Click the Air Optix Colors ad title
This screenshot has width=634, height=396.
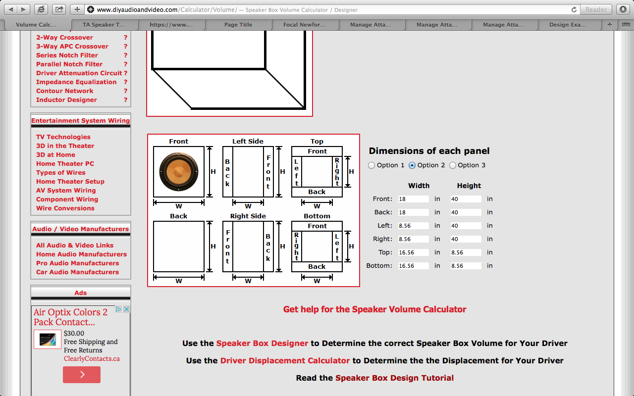pos(70,317)
